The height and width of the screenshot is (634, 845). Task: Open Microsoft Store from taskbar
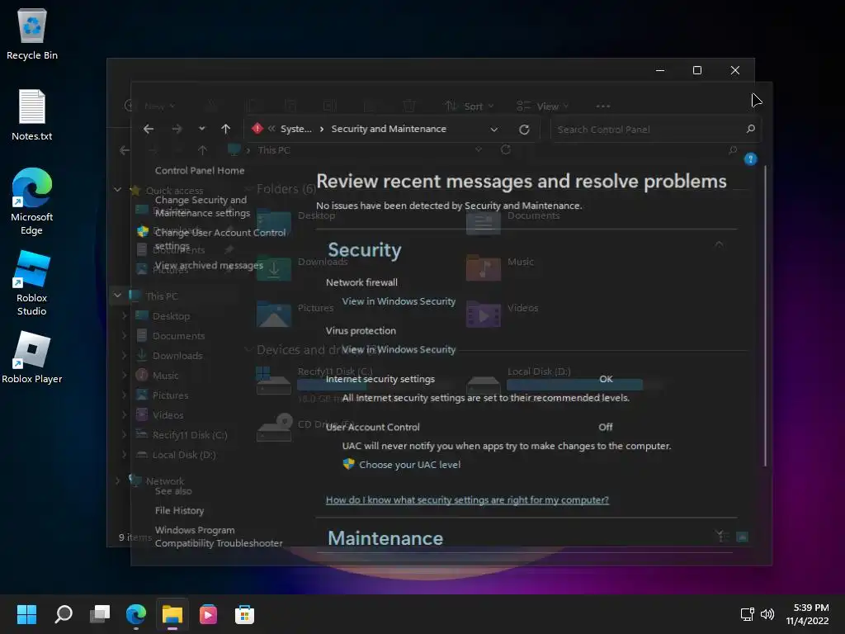coord(244,614)
